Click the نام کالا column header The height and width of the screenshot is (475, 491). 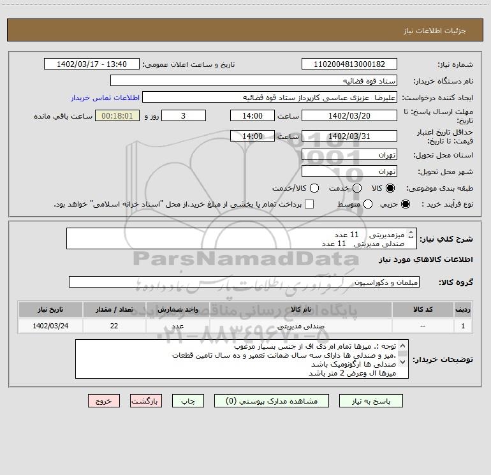tap(300, 309)
